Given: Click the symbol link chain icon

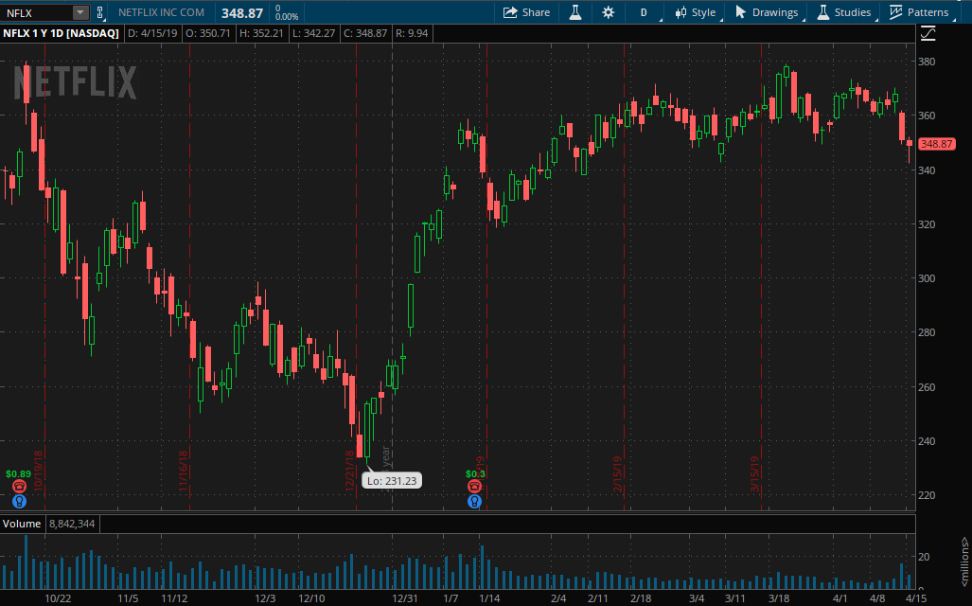Looking at the screenshot, I should pyautogui.click(x=100, y=12).
